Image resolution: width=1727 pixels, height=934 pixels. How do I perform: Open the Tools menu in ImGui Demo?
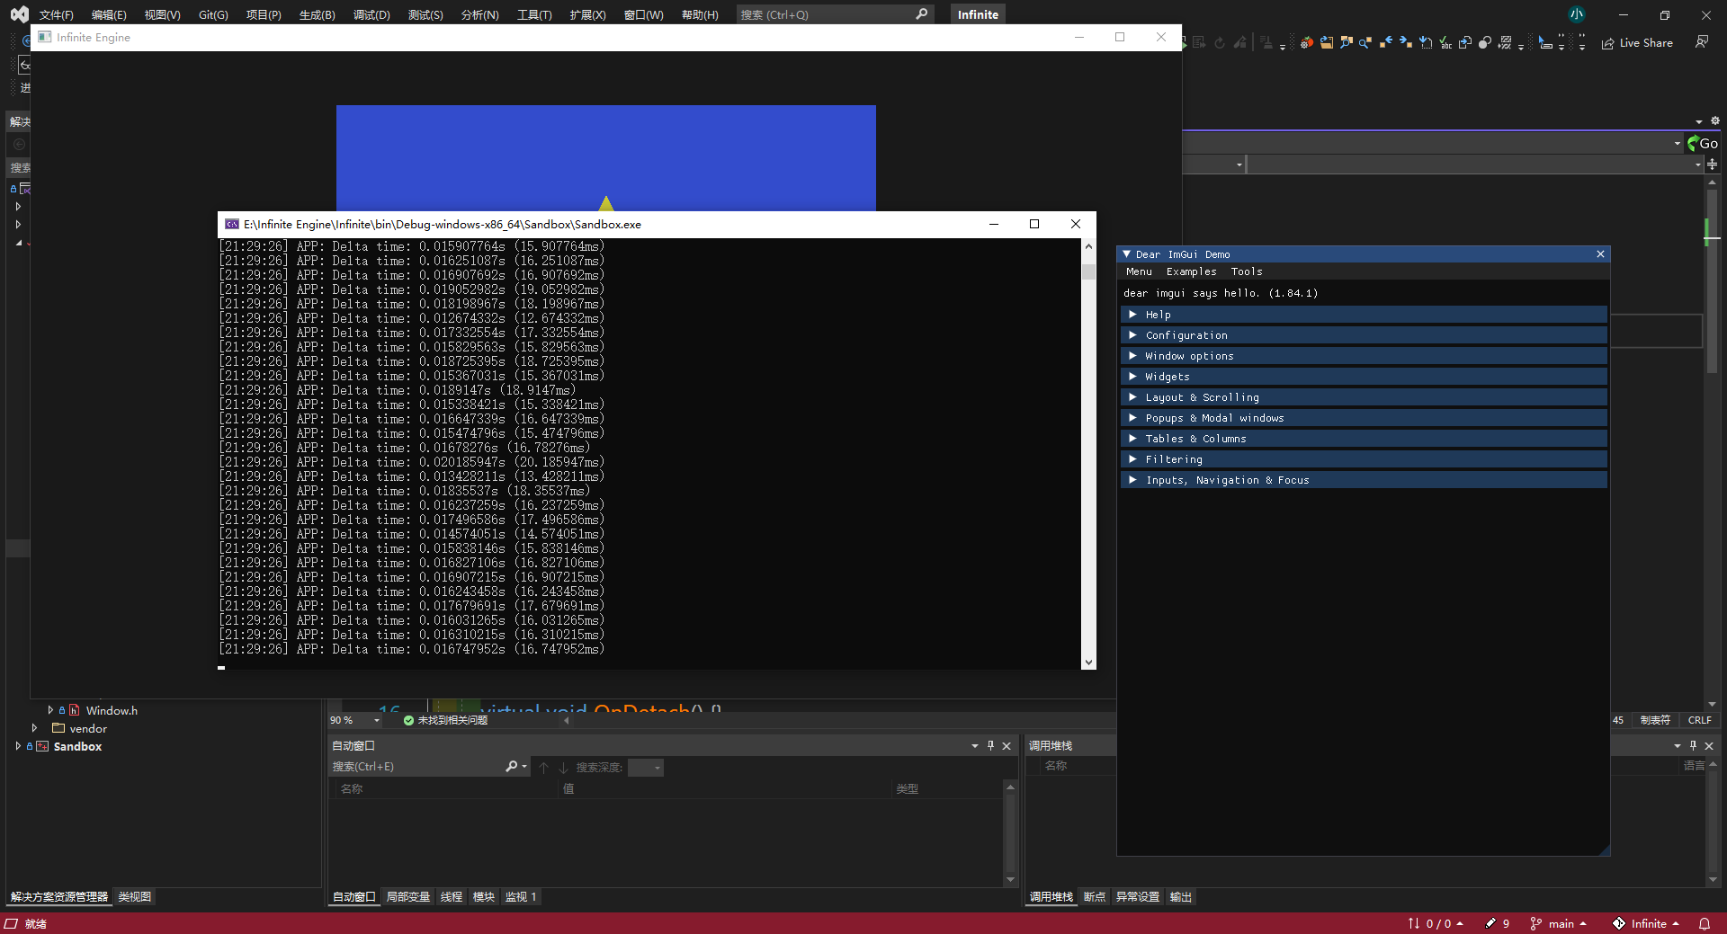1247,271
